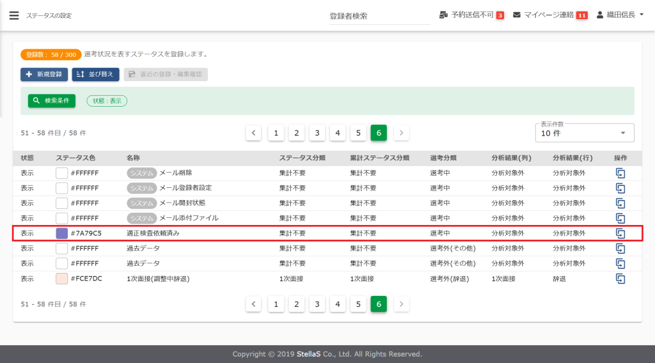Click copy icon for メール削除 row
This screenshot has height=363, width=655.
(x=620, y=173)
